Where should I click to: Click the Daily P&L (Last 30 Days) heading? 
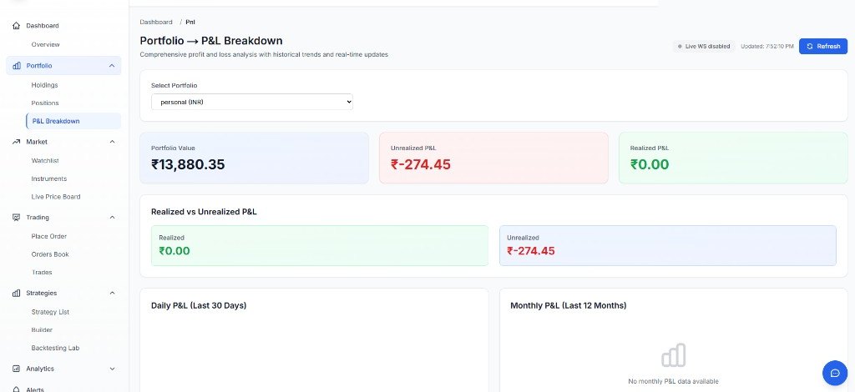(x=199, y=305)
